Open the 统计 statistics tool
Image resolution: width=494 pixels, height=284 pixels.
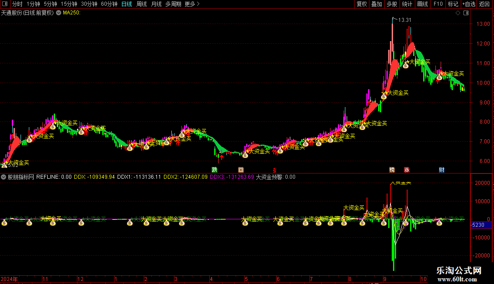tap(407, 4)
